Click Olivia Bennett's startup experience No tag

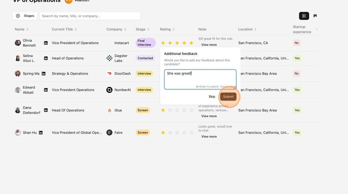tap(296, 43)
